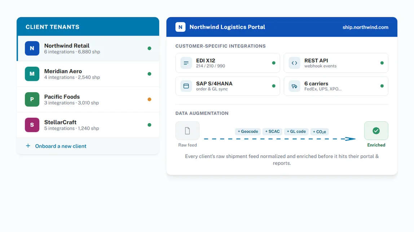Select the + SCAC tag
The height and width of the screenshot is (232, 414).
coord(272,131)
